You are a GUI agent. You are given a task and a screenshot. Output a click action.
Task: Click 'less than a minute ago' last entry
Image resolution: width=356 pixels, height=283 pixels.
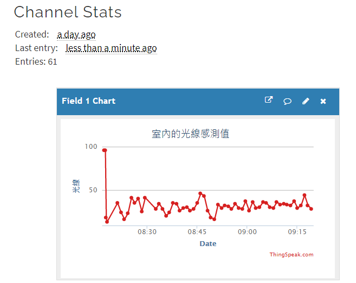[x=111, y=48]
